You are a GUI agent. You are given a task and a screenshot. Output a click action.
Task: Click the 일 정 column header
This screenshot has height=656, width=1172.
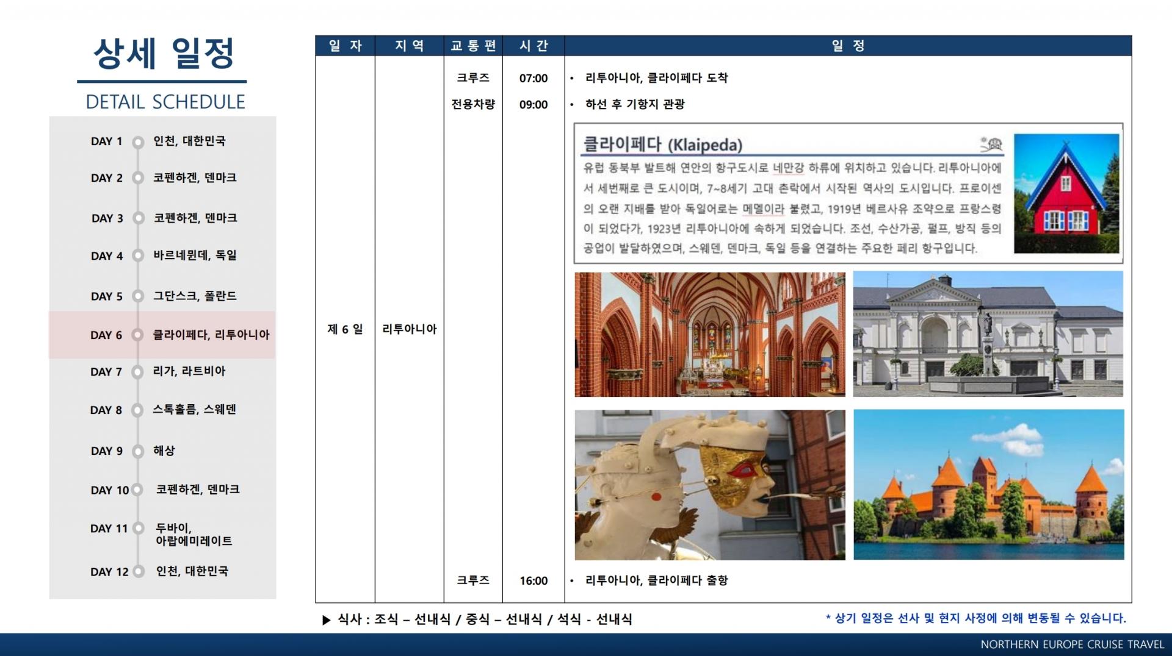(x=848, y=46)
